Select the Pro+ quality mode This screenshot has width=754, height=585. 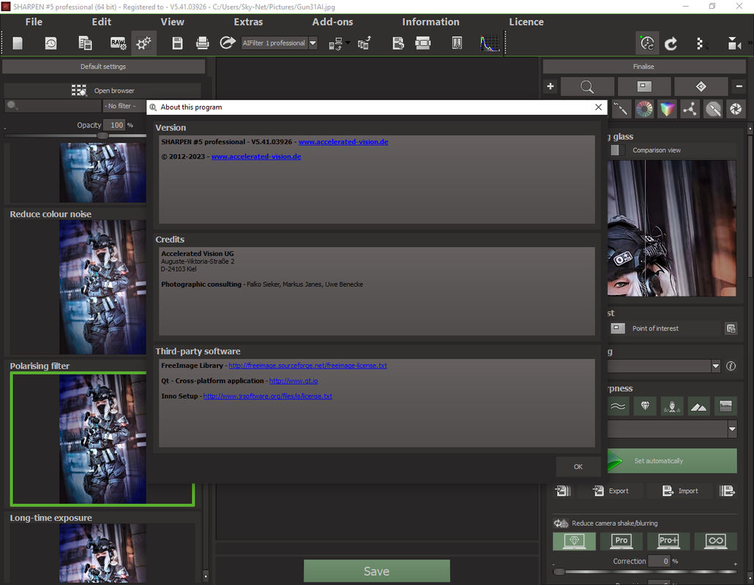[668, 541]
